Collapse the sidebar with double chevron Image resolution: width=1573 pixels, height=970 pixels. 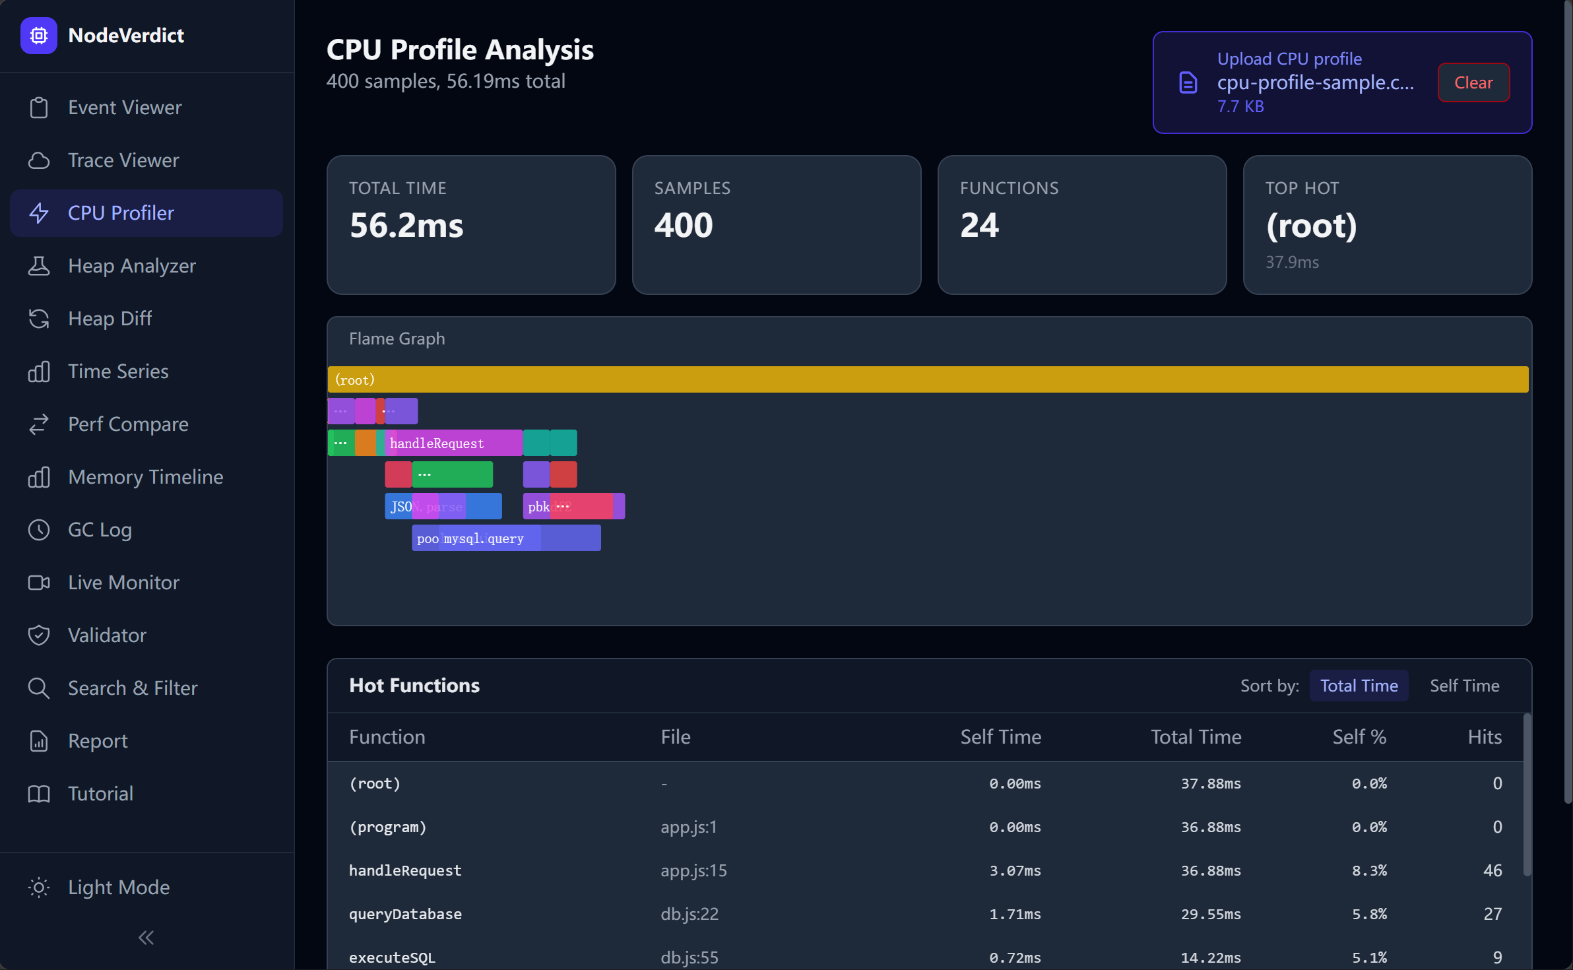(x=146, y=938)
